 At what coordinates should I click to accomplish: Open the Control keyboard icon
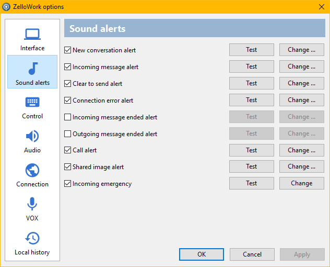(32, 102)
